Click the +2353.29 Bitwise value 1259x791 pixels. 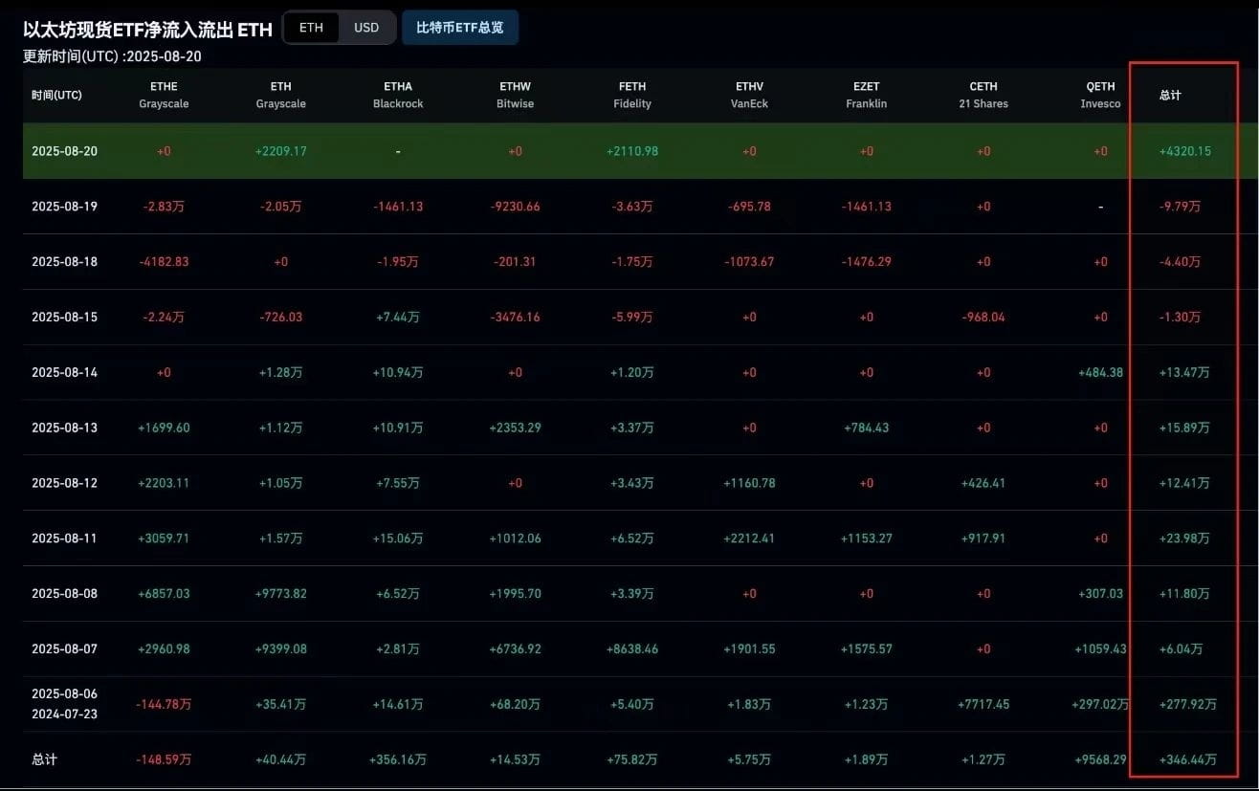pos(515,428)
